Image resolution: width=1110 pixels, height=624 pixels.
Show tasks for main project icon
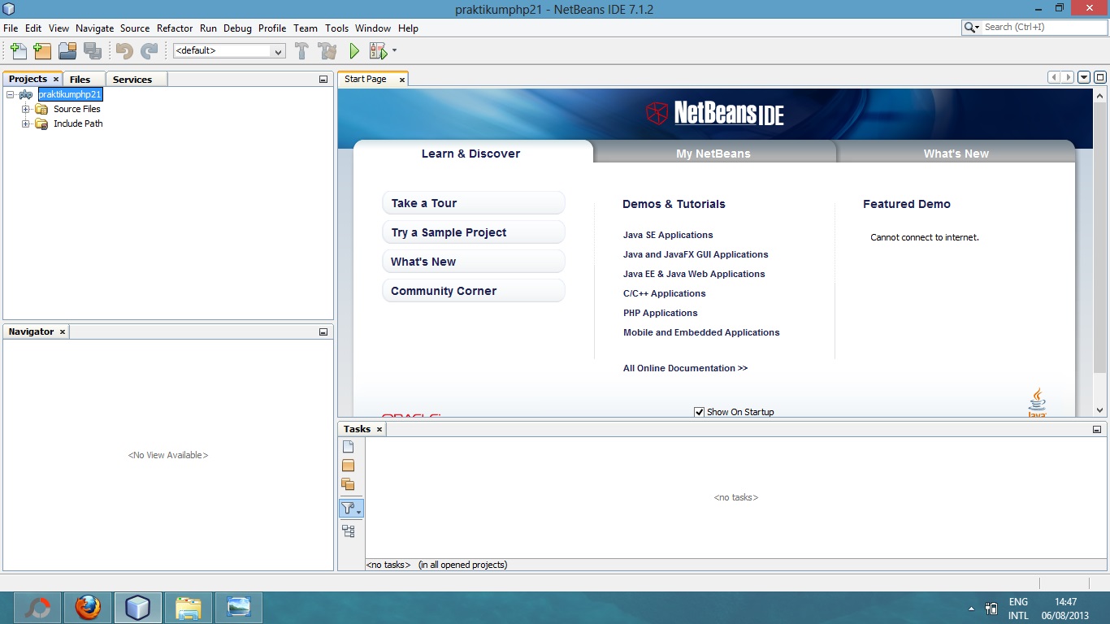pyautogui.click(x=349, y=466)
